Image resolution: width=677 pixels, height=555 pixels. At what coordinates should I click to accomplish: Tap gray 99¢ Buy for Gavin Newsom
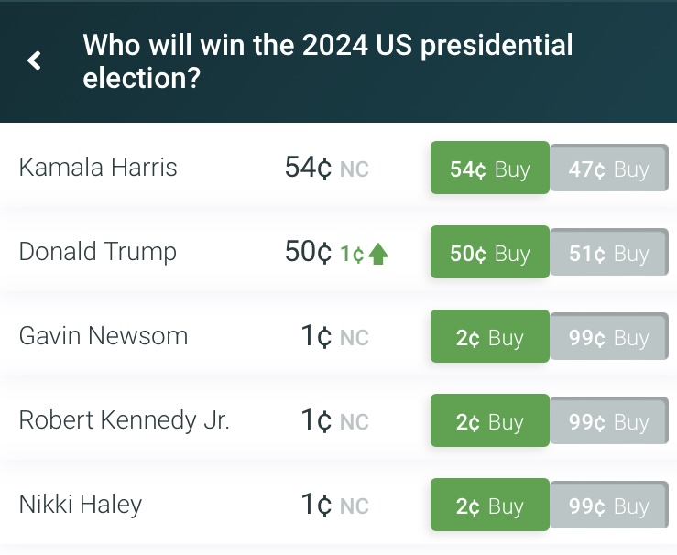tap(609, 338)
